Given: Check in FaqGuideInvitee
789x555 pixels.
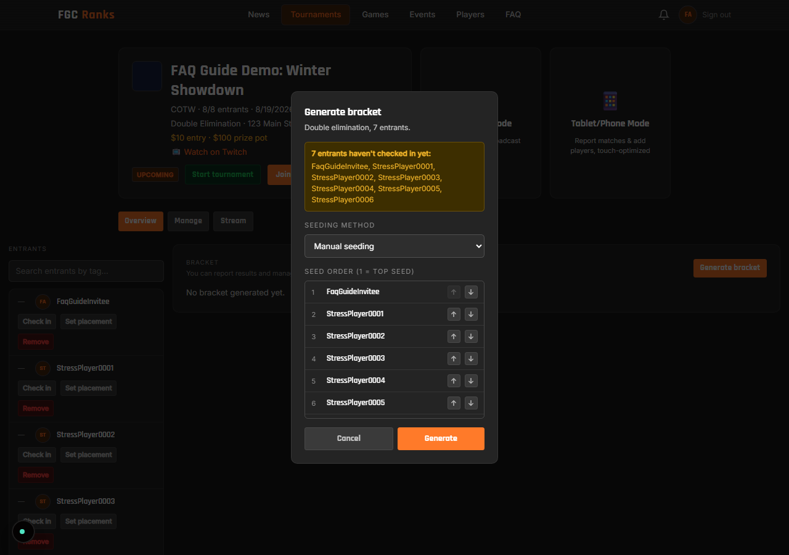Looking at the screenshot, I should [37, 322].
